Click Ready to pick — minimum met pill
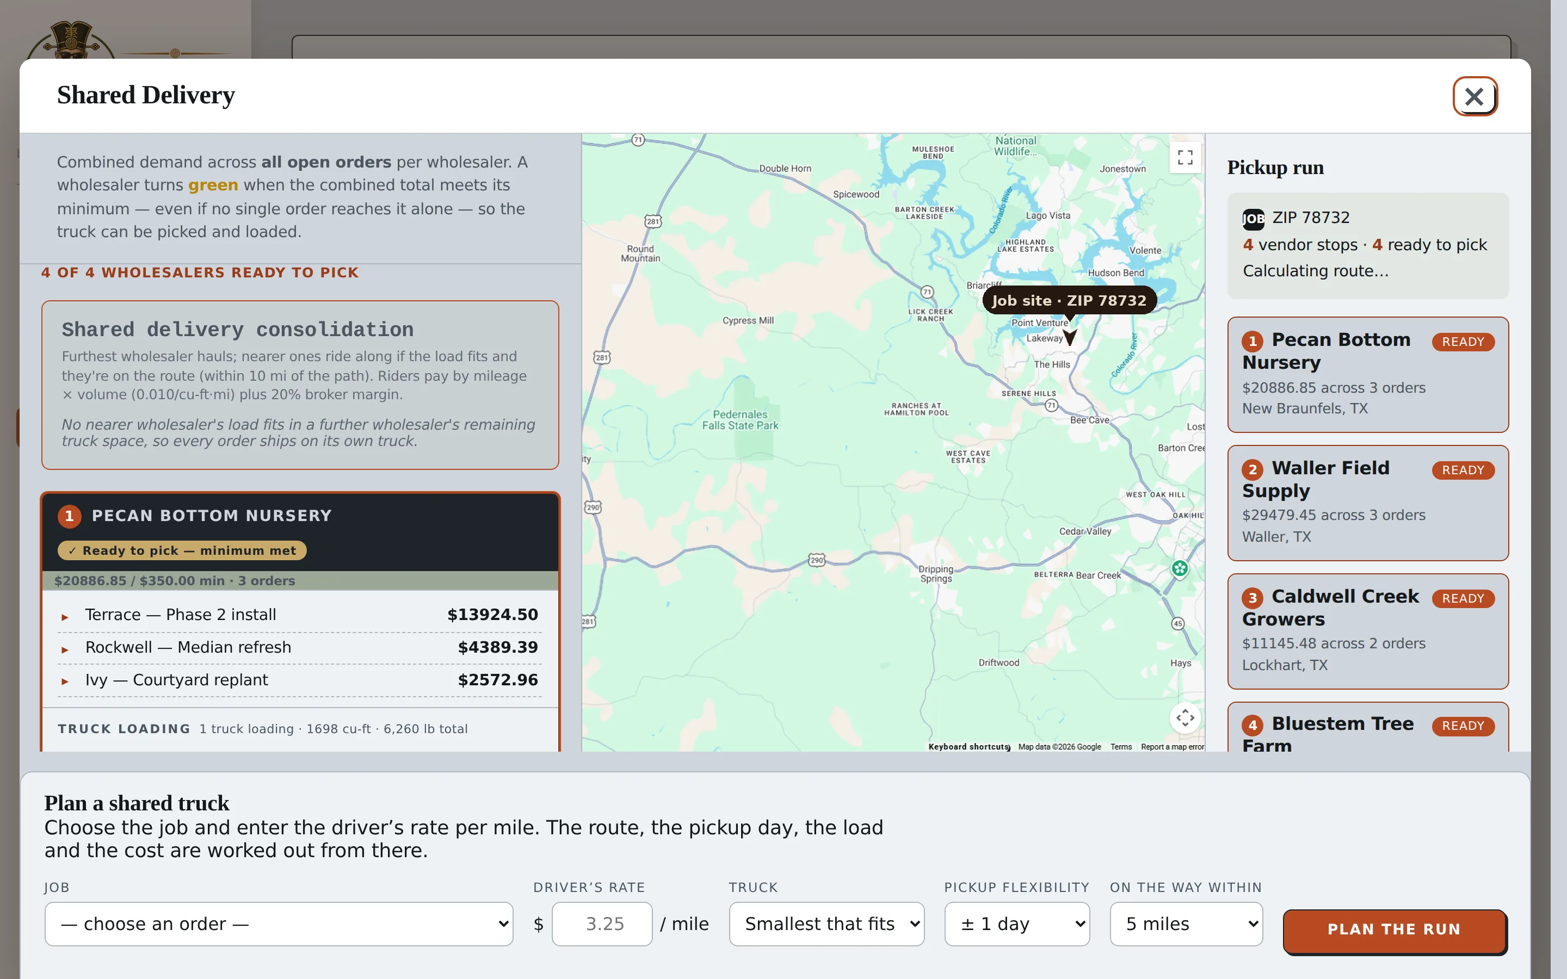The image size is (1567, 979). point(182,550)
